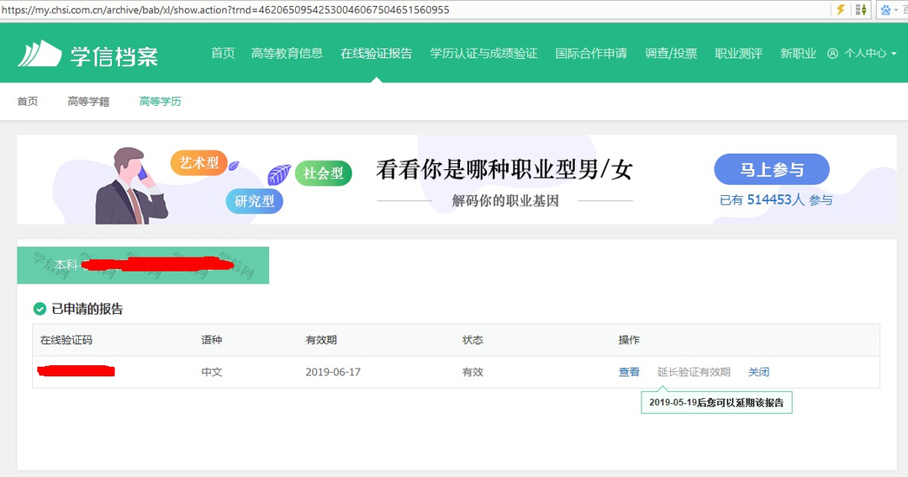
Task: Open the 高等教育信息 menu
Action: (288, 53)
